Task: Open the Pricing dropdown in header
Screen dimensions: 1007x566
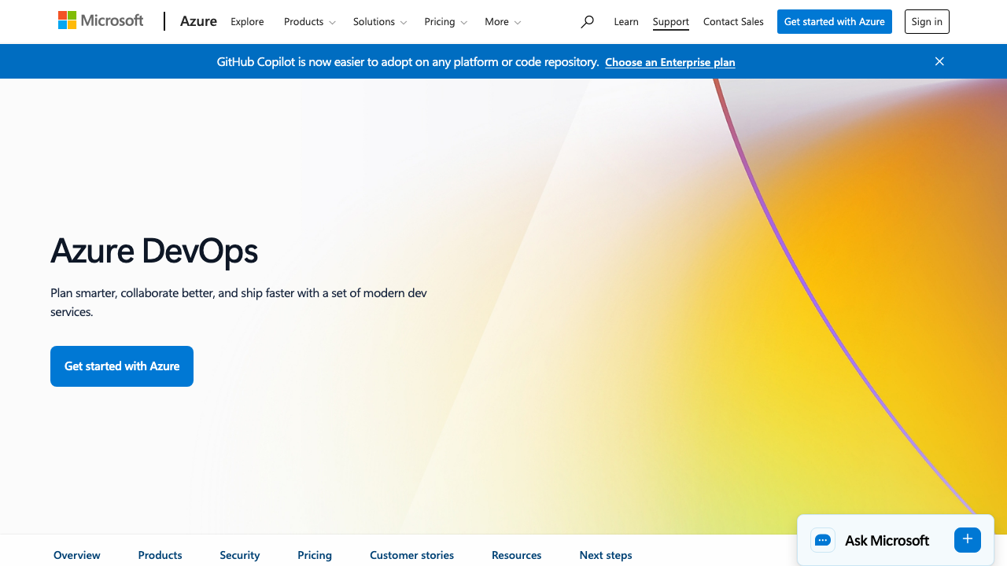Action: pos(445,22)
